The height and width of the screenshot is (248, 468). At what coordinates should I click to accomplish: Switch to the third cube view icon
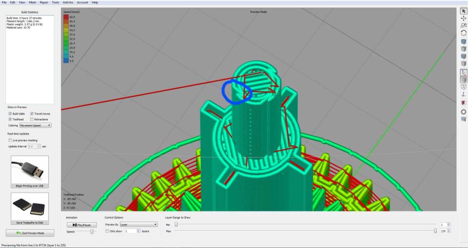pyautogui.click(x=463, y=56)
